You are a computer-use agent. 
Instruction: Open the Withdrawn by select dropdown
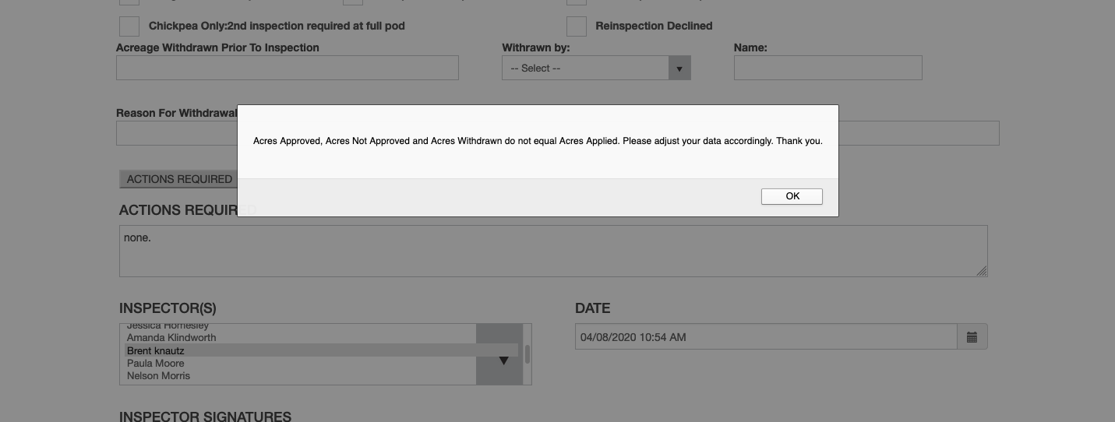586,69
